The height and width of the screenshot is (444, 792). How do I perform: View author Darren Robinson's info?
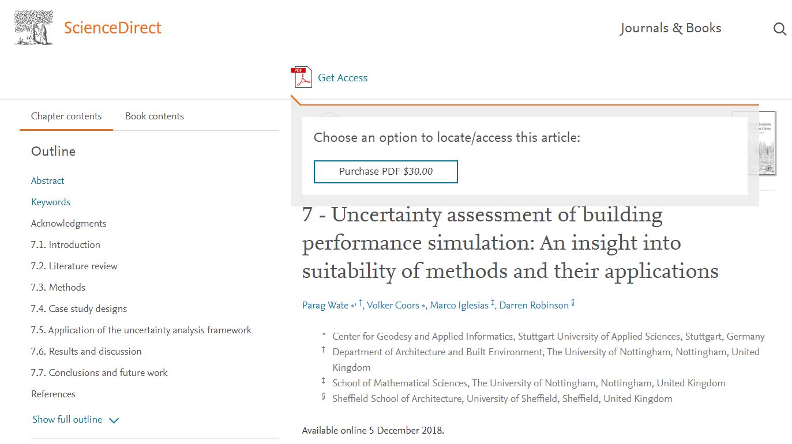click(x=534, y=306)
